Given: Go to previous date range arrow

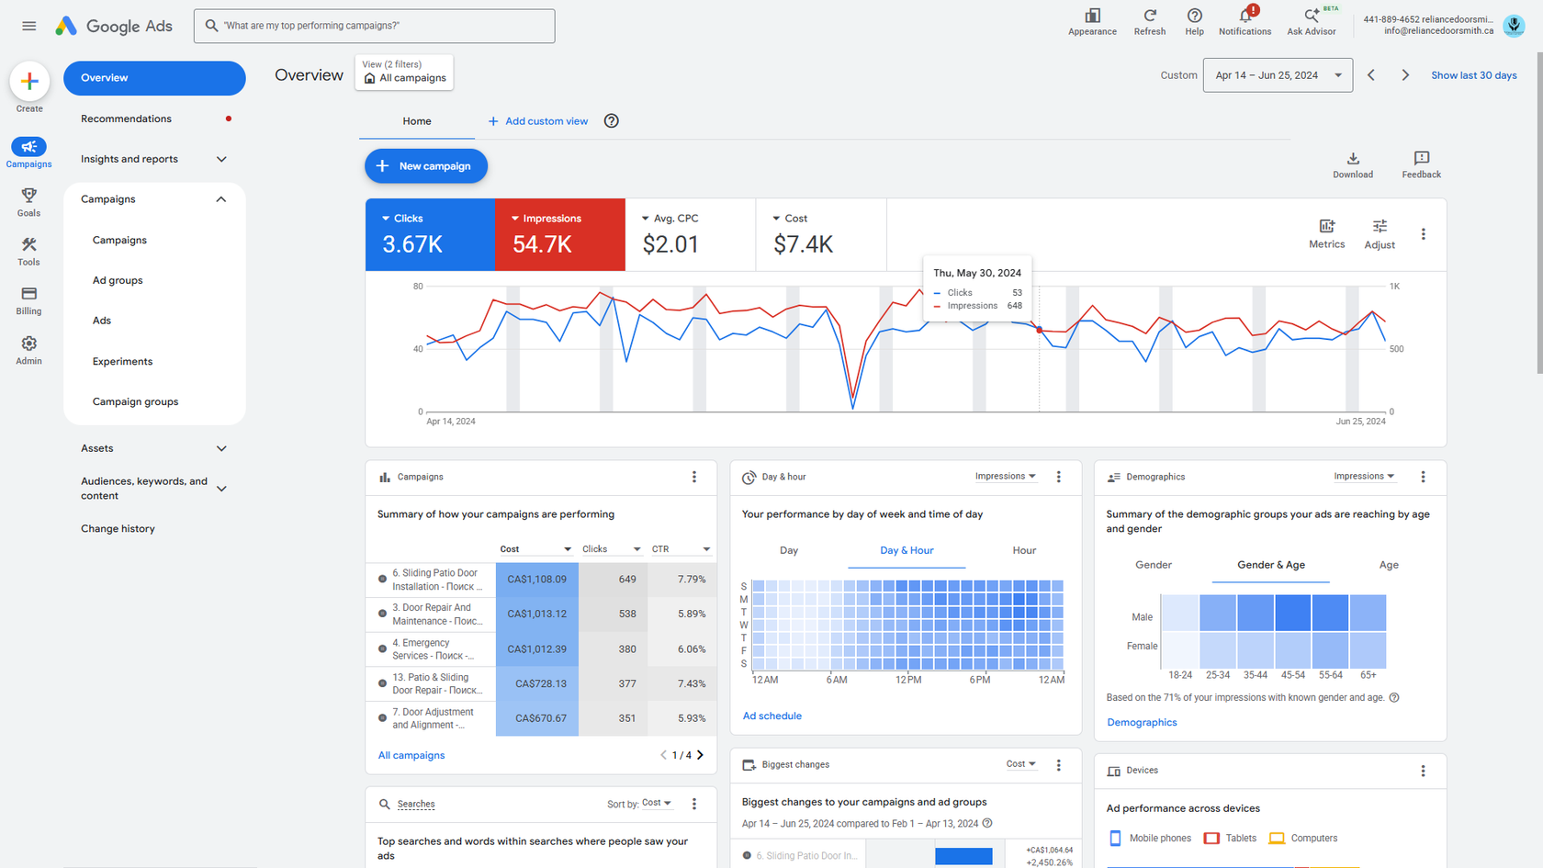Looking at the screenshot, I should 1371,75.
